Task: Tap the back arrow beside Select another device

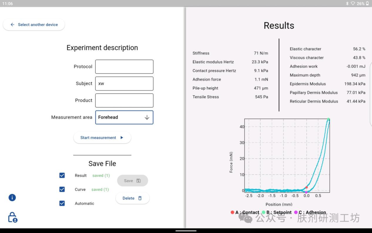Action: coord(12,25)
